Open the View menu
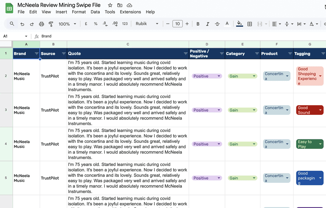 (x=46, y=12)
